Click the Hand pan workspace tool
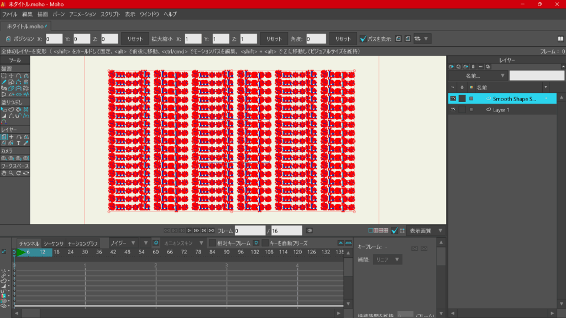The width and height of the screenshot is (566, 318). click(4, 173)
